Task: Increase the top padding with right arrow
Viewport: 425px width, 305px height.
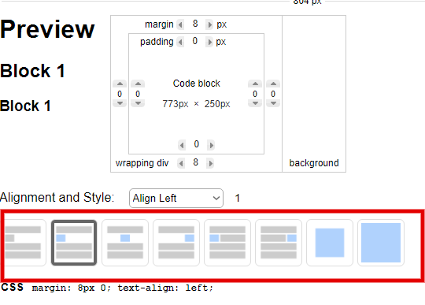Action: pos(209,42)
